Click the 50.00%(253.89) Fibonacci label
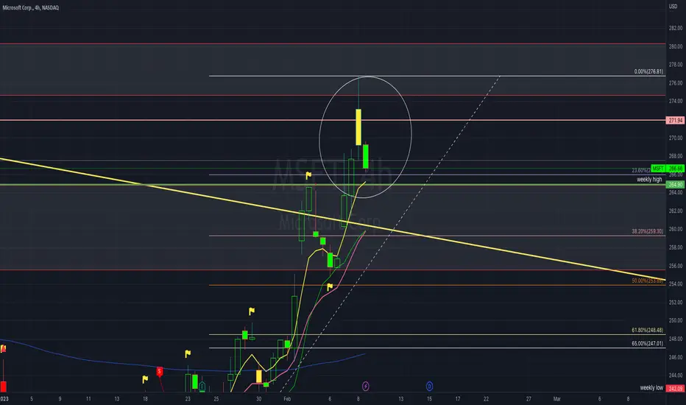 coord(647,281)
